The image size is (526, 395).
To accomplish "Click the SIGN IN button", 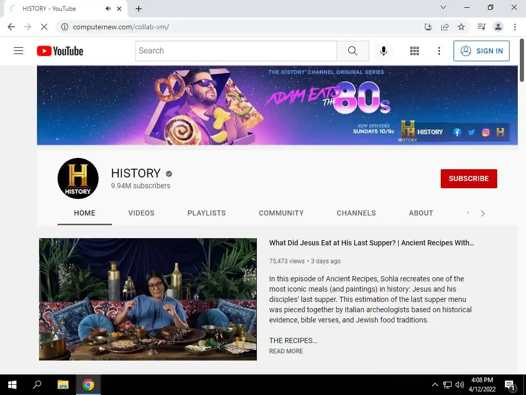I will 481,51.
